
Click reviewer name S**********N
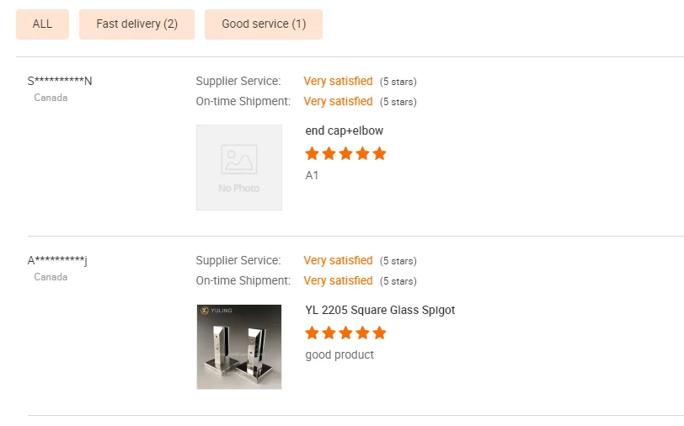(60, 81)
